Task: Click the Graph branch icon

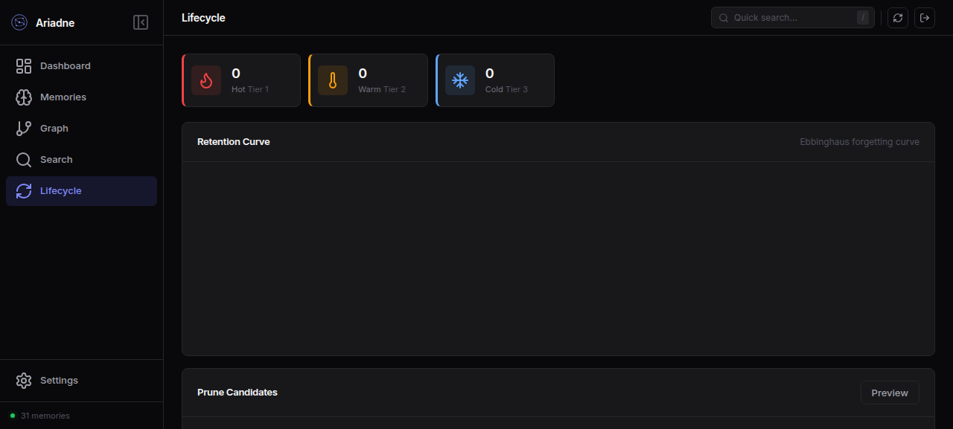Action: [24, 129]
